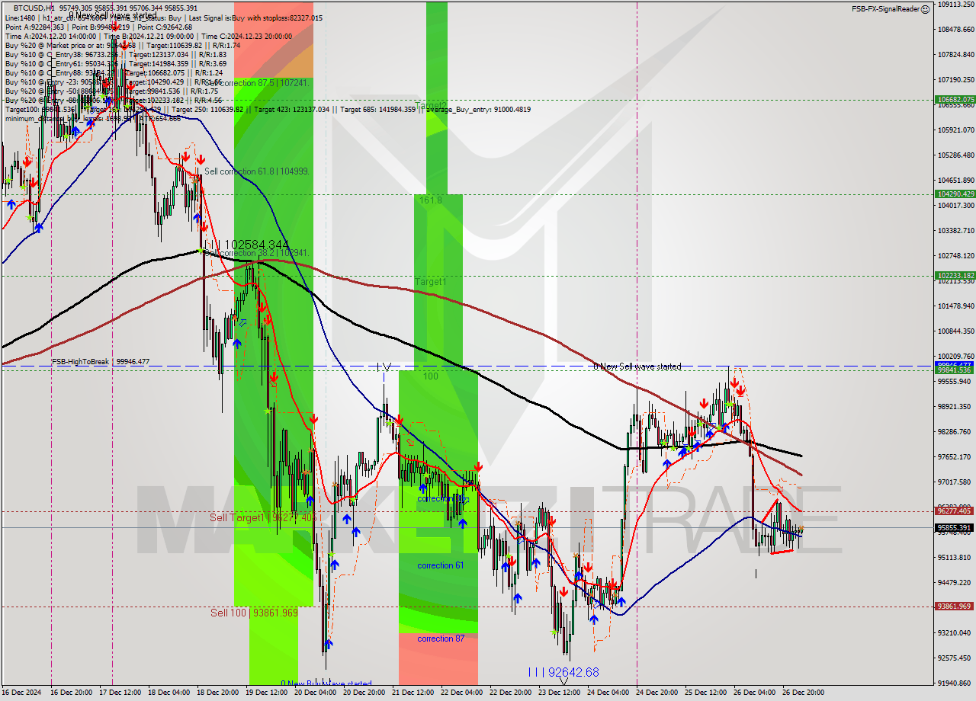Click the green 102233.182 price tag
Viewport: 976px width, 701px height.
[955, 276]
